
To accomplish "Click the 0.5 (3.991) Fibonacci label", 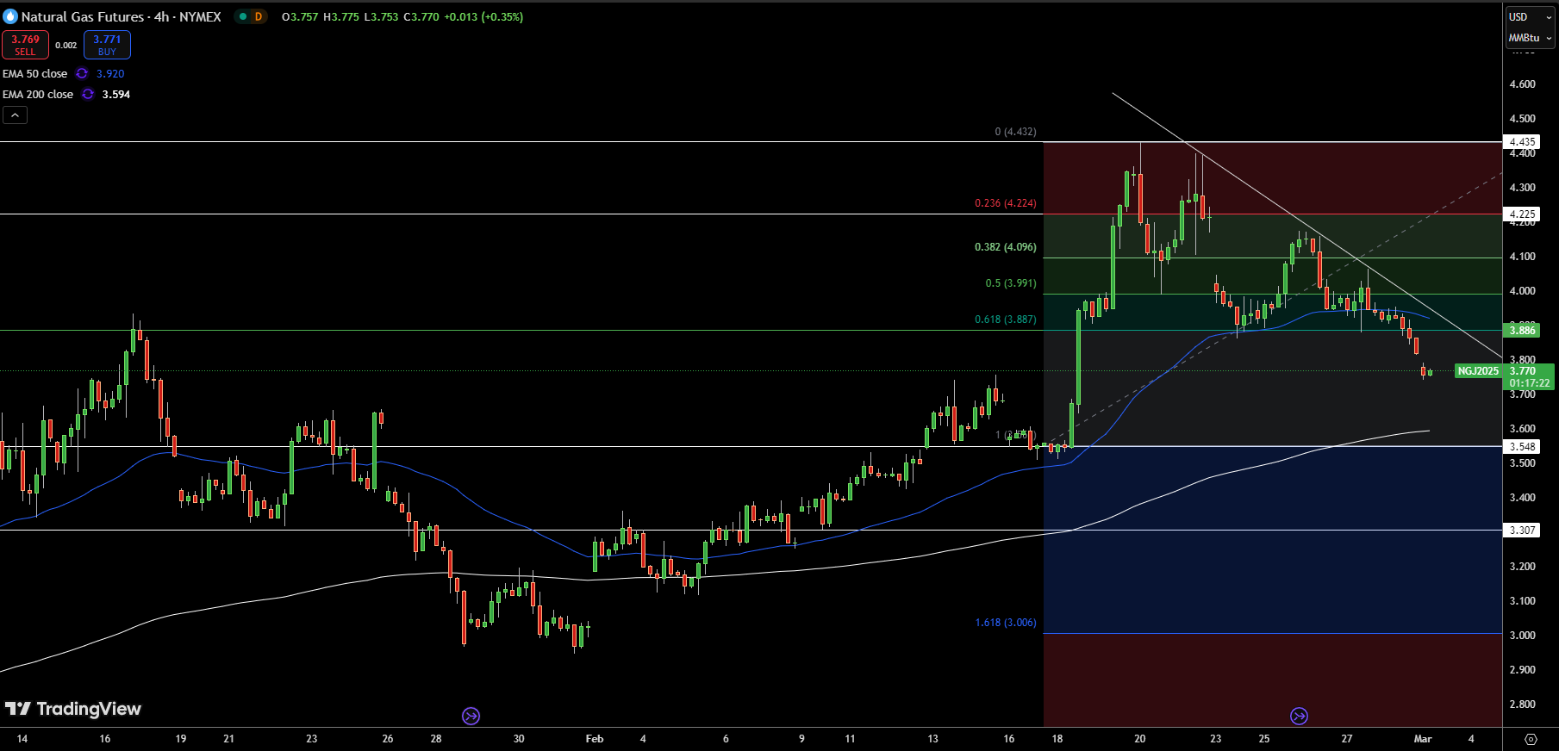I will click(1011, 283).
